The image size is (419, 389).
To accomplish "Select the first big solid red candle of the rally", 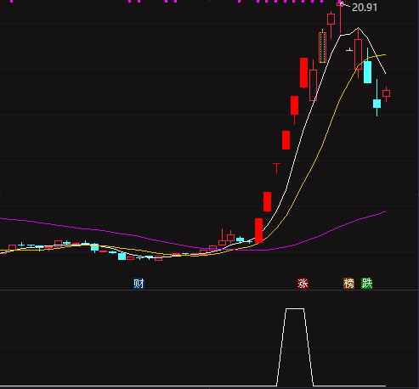I will click(x=258, y=230).
